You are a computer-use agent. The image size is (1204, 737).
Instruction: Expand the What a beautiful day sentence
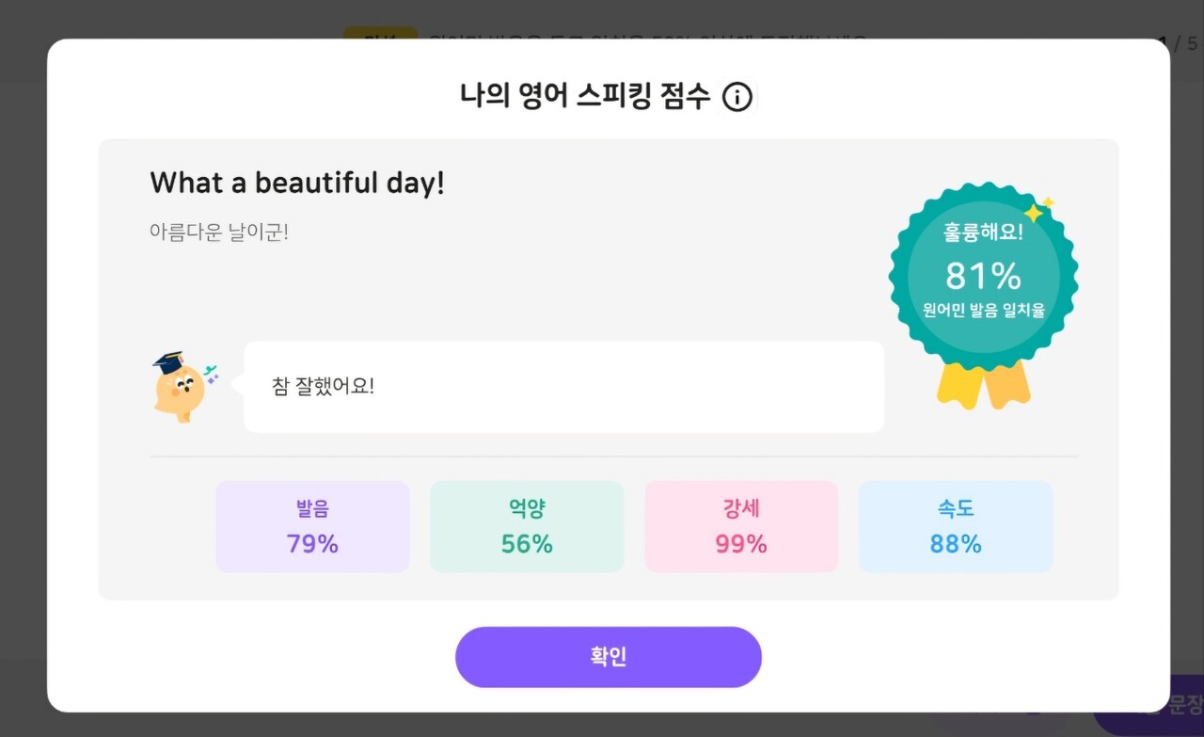(x=297, y=182)
